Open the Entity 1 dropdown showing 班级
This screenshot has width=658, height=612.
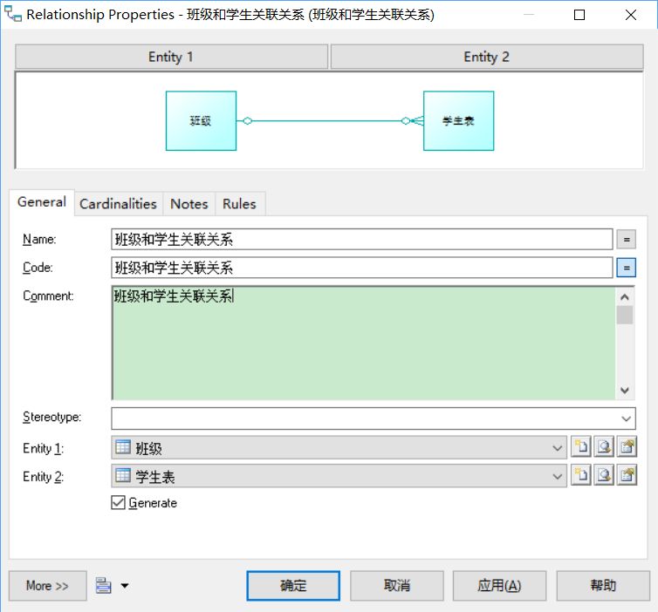(339, 447)
